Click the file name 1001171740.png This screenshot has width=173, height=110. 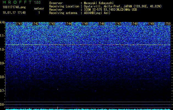pos(14,7)
